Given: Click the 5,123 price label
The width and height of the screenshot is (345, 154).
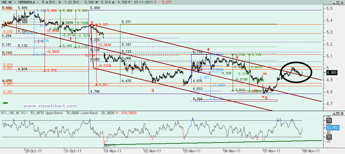Looking at the screenshot, I should tap(126, 52).
